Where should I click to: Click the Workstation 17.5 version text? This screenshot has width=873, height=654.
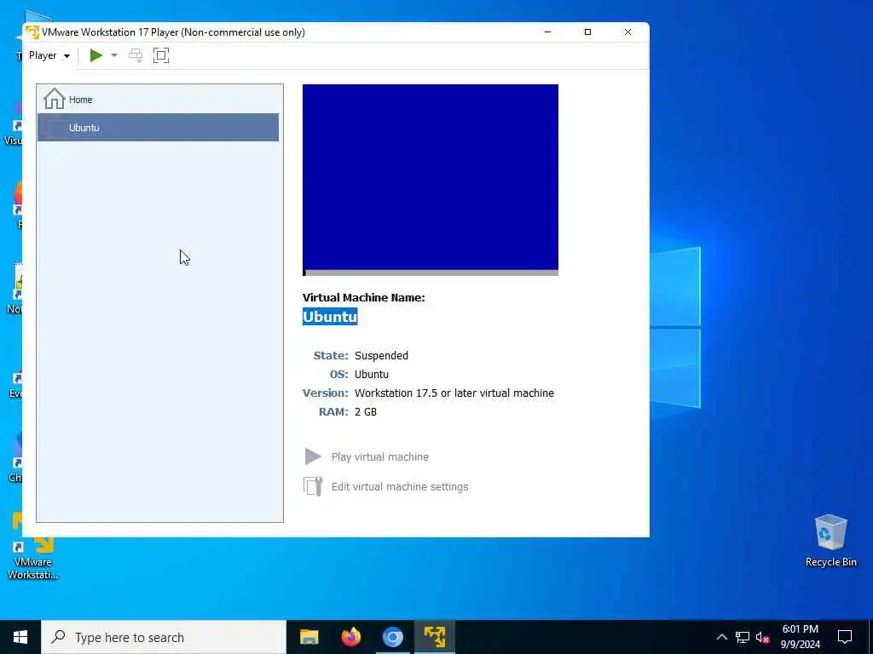click(454, 393)
